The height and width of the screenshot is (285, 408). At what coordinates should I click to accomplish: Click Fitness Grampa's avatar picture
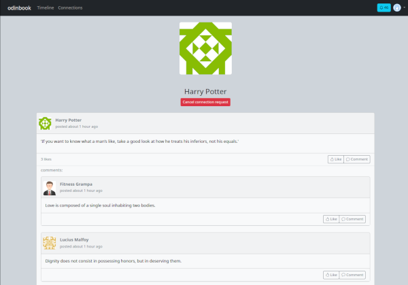coord(50,188)
